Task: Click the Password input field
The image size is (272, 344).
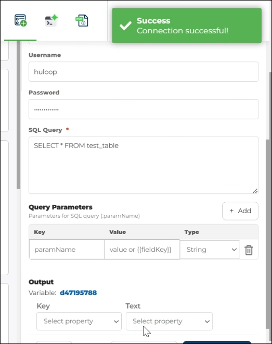Action: (x=144, y=109)
